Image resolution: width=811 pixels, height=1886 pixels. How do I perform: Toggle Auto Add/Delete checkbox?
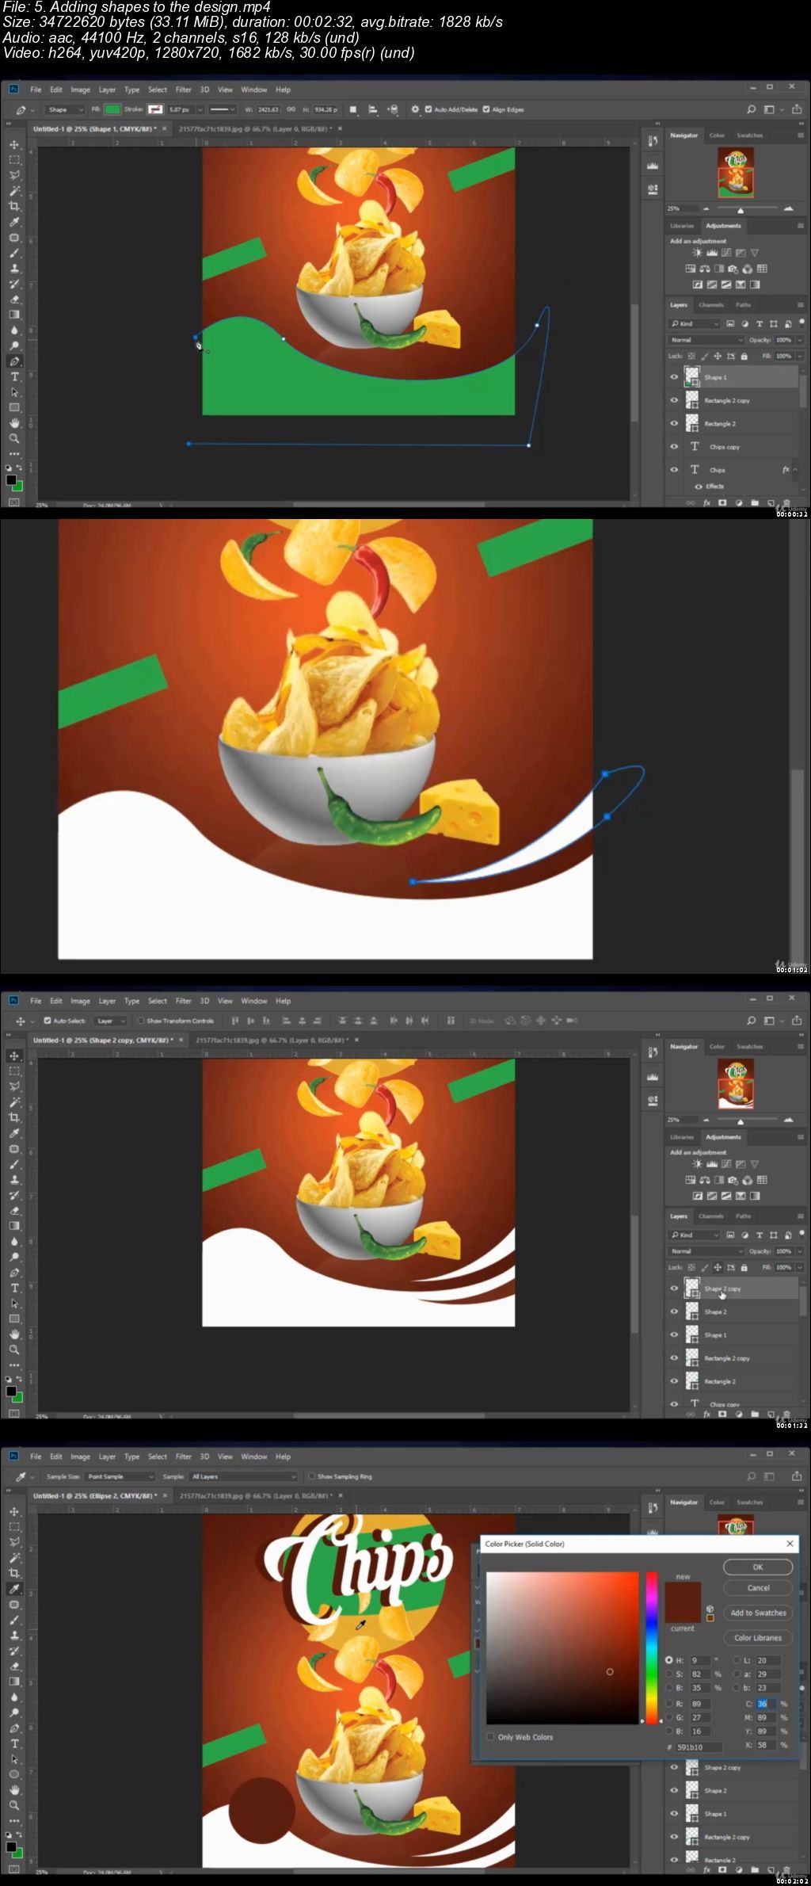pyautogui.click(x=428, y=109)
